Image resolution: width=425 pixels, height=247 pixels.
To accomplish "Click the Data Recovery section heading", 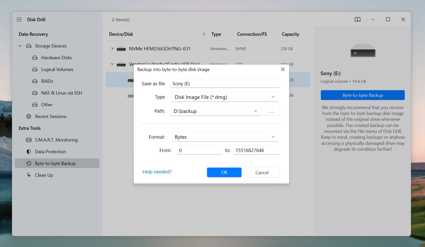I will pyautogui.click(x=33, y=34).
